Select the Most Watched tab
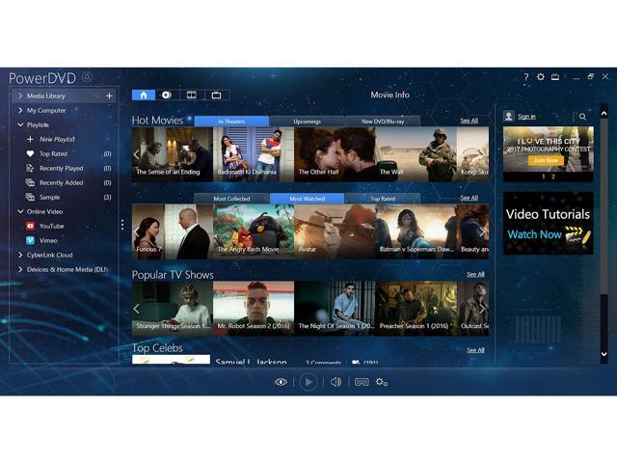 tap(307, 199)
